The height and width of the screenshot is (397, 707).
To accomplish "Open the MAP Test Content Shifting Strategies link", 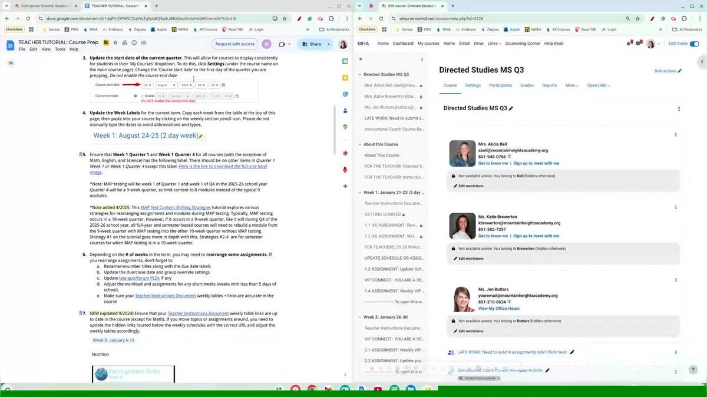I will [x=176, y=207].
